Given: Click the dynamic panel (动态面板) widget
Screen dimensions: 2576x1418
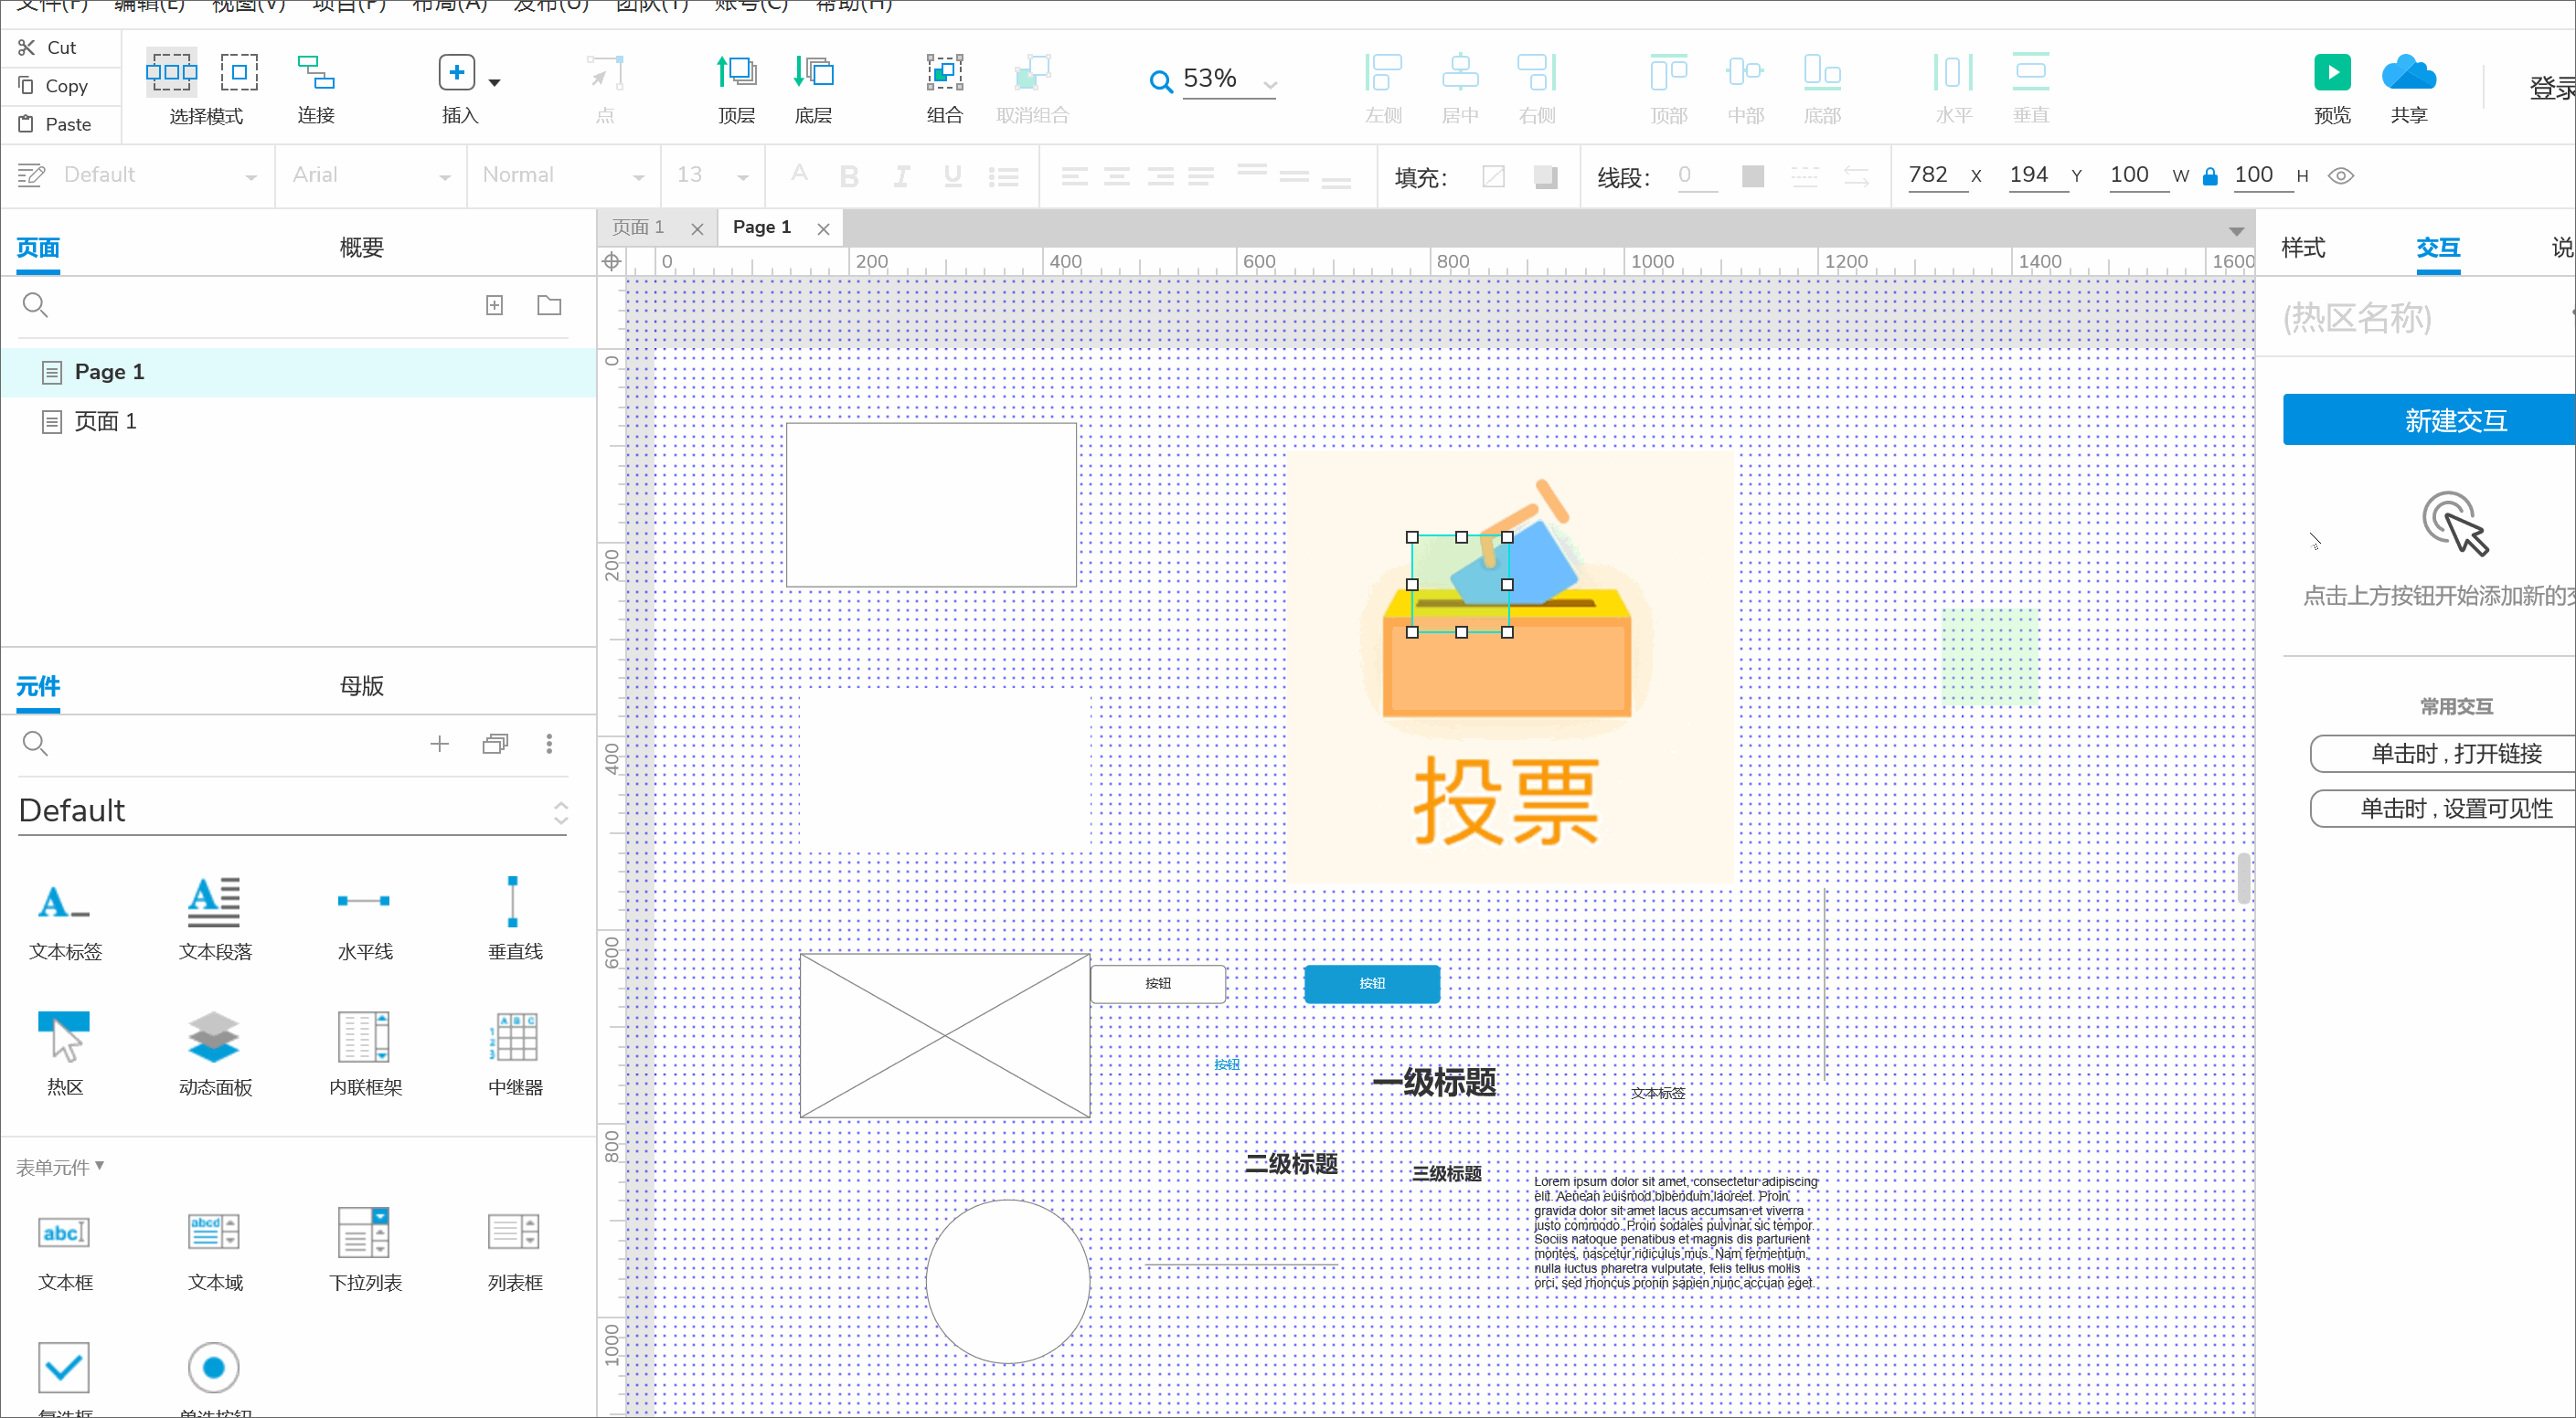Looking at the screenshot, I should [x=214, y=1036].
